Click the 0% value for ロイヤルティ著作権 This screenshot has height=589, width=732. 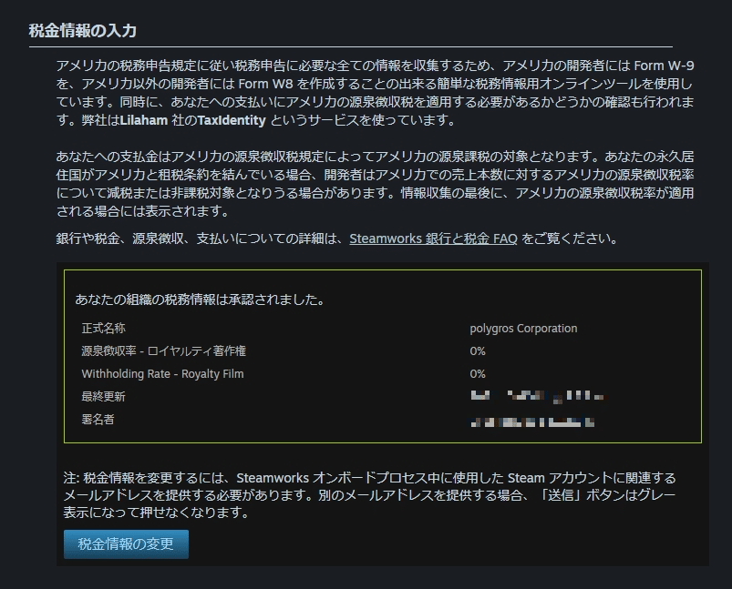pos(478,350)
